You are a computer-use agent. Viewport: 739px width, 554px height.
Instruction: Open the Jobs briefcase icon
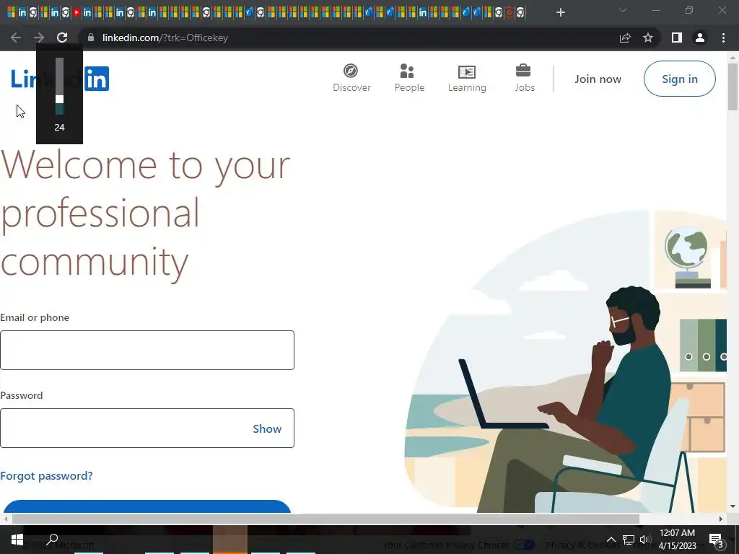click(x=523, y=71)
